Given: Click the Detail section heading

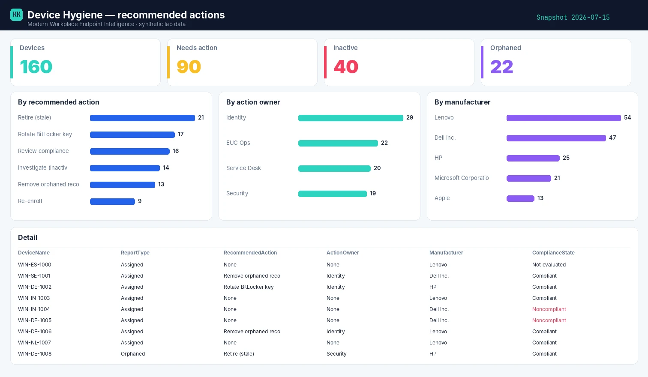Looking at the screenshot, I should pyautogui.click(x=27, y=237).
